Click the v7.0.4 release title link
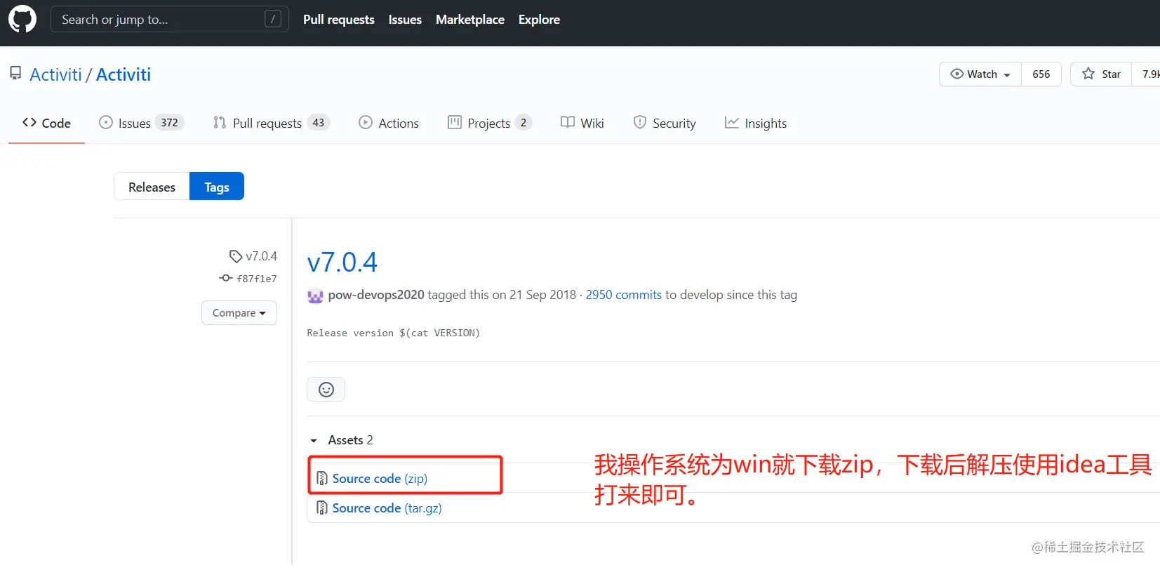 (342, 262)
